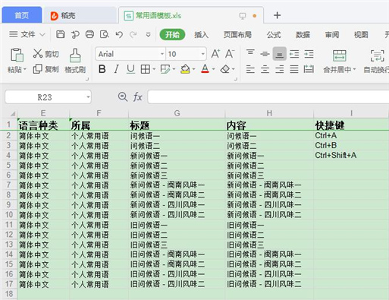Select column G header
This screenshot has height=300, width=389.
pos(177,113)
